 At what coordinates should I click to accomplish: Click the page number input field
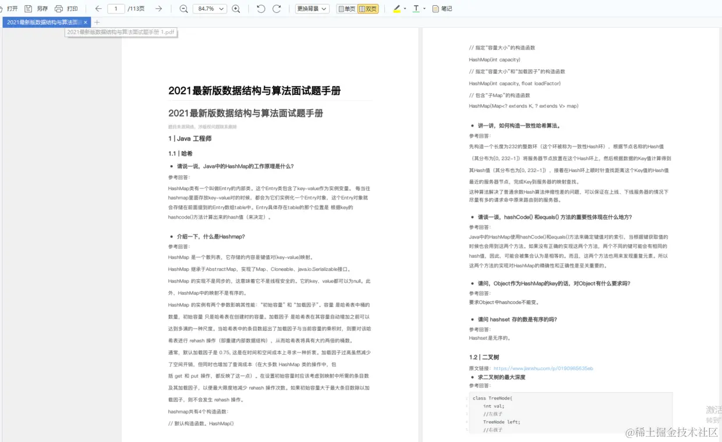click(116, 9)
